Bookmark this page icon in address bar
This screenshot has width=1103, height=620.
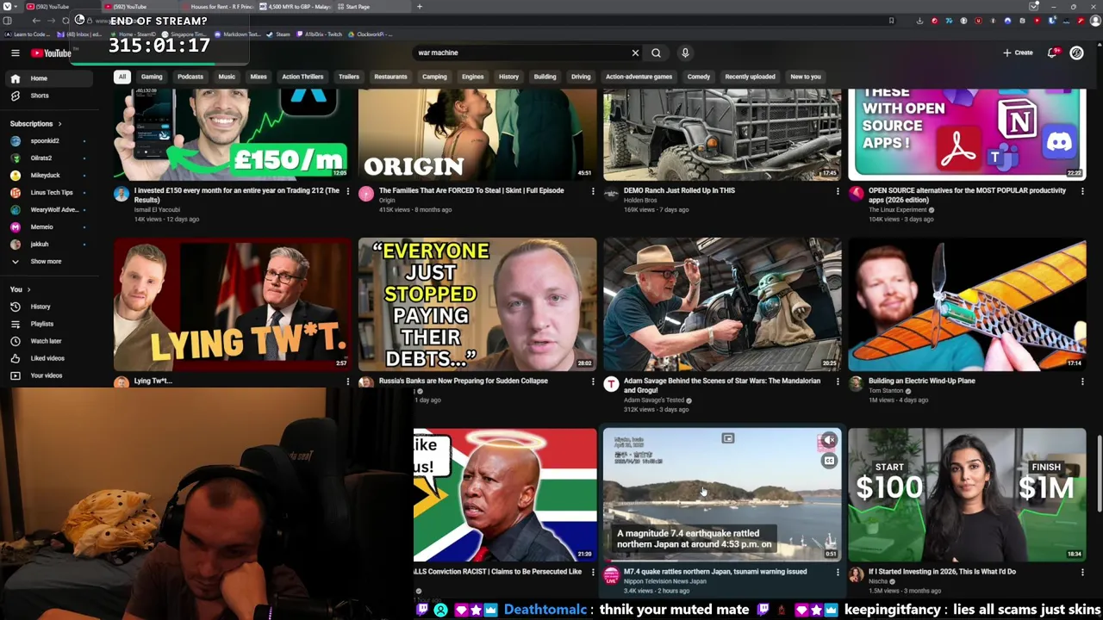[891, 21]
